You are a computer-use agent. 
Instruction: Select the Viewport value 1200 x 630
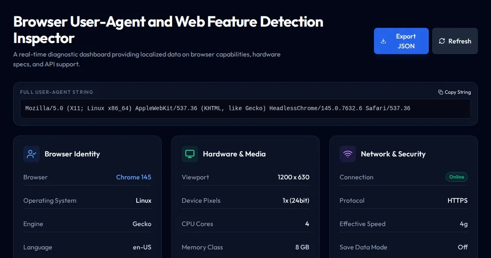[x=293, y=177]
